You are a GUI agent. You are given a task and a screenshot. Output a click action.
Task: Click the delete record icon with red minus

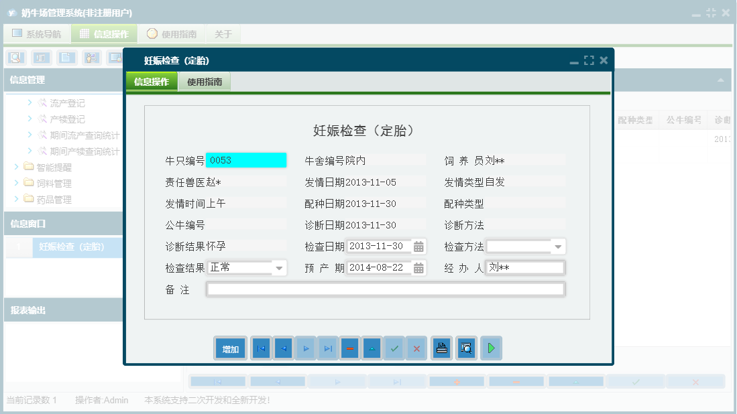click(349, 348)
